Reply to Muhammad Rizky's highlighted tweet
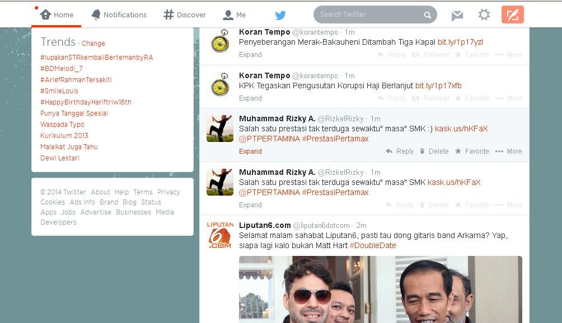This screenshot has width=562, height=323. pos(400,151)
